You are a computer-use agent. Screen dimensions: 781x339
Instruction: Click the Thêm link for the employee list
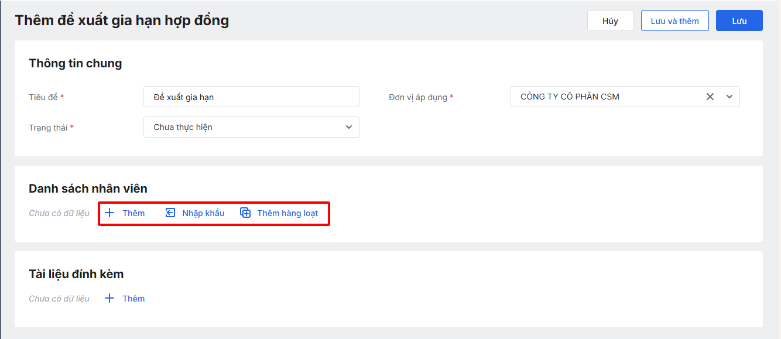click(x=133, y=213)
